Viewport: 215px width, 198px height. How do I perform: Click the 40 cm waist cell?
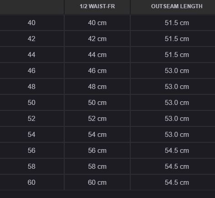[x=97, y=23]
